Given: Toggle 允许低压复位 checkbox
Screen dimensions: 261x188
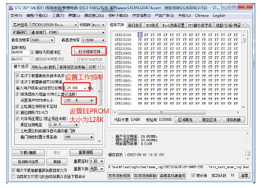Looking at the screenshot, I should (17, 119).
